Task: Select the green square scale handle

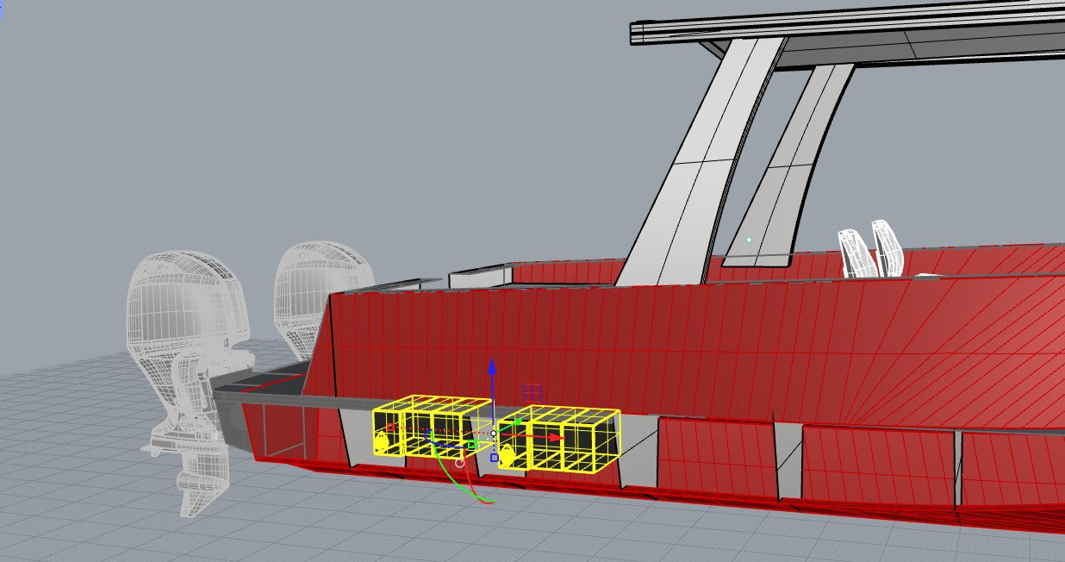Action: [x=472, y=445]
